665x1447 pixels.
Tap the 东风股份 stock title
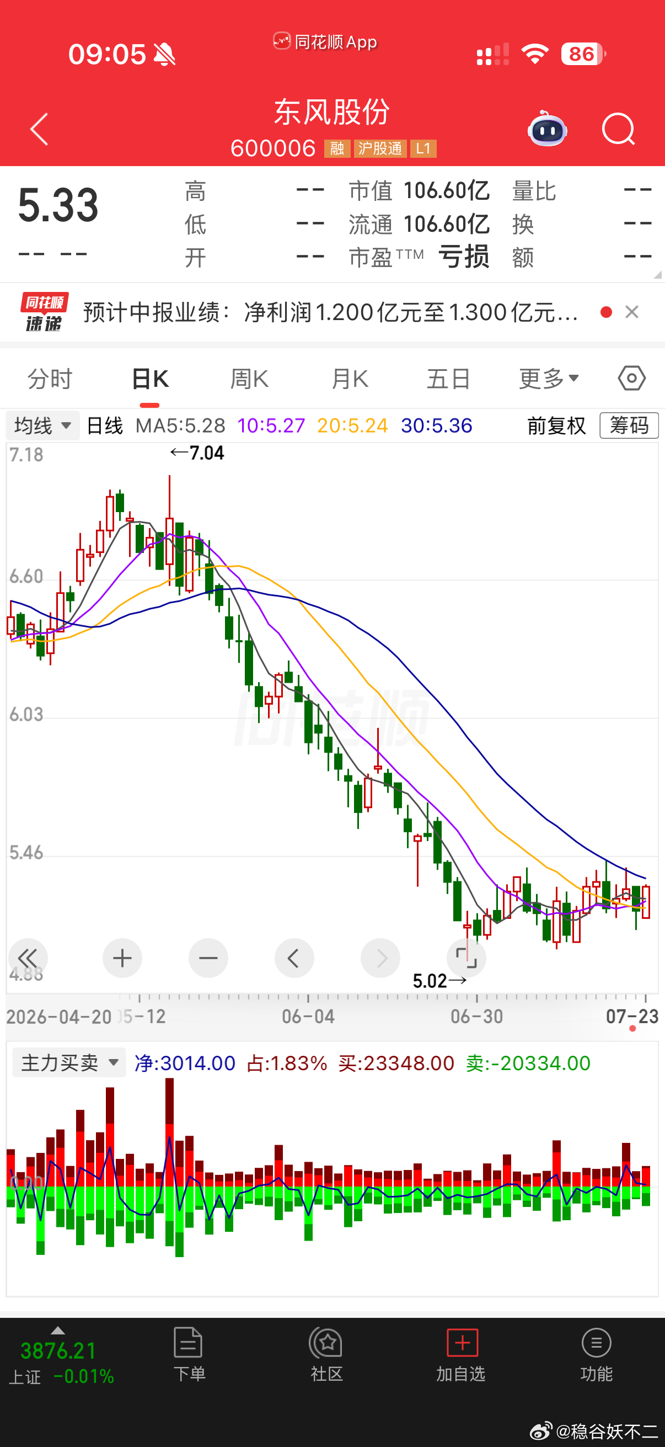[331, 112]
